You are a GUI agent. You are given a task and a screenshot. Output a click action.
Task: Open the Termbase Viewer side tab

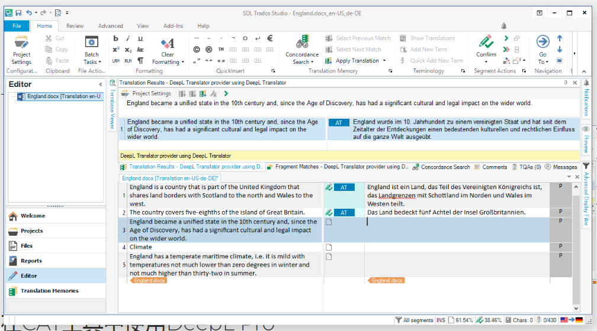click(x=113, y=105)
